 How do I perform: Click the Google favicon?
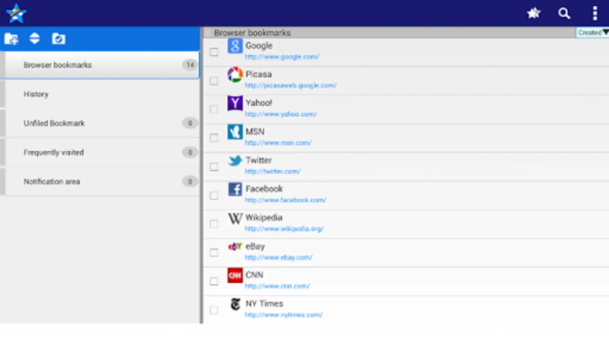point(235,46)
